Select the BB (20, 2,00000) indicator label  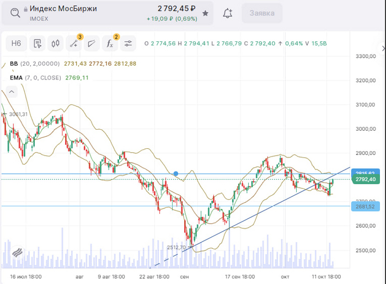[35, 64]
